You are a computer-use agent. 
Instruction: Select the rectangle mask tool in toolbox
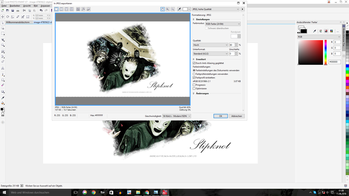coord(2,33)
